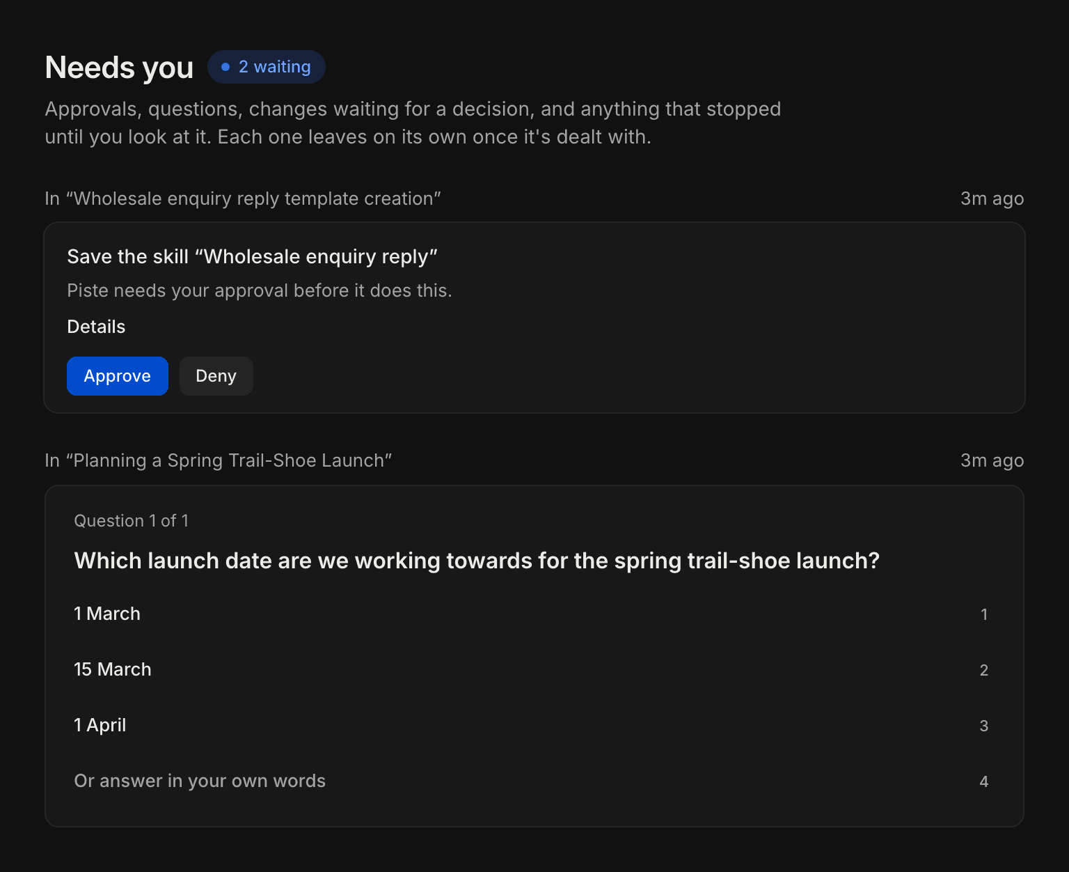Click the Needs you heading
The width and height of the screenshot is (1069, 872).
pos(119,68)
